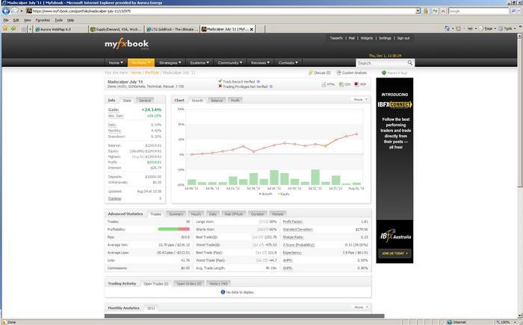Select the Balance chart tab

click(217, 100)
